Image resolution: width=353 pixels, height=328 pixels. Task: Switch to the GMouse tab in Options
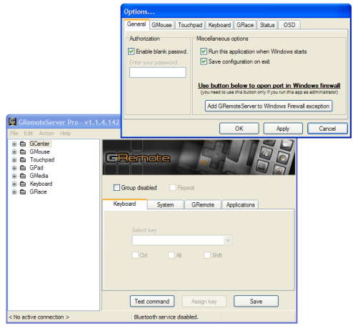point(161,25)
